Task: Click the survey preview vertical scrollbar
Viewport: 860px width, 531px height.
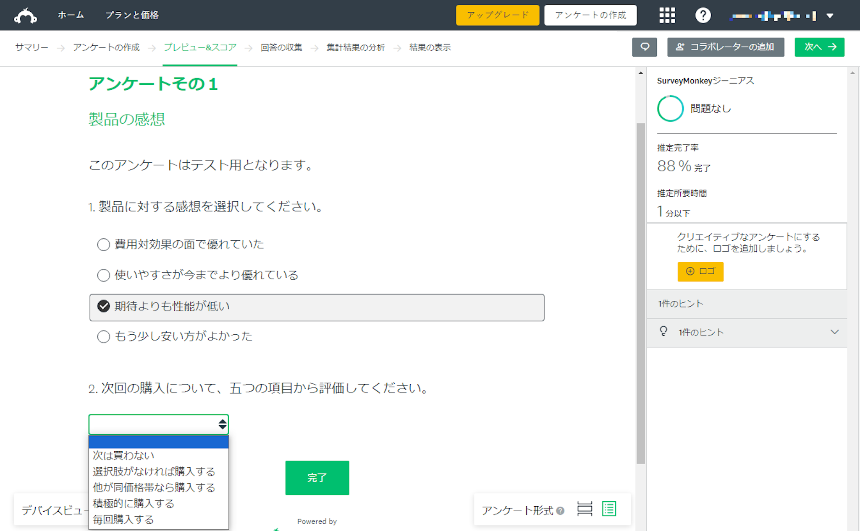Action: [x=640, y=294]
